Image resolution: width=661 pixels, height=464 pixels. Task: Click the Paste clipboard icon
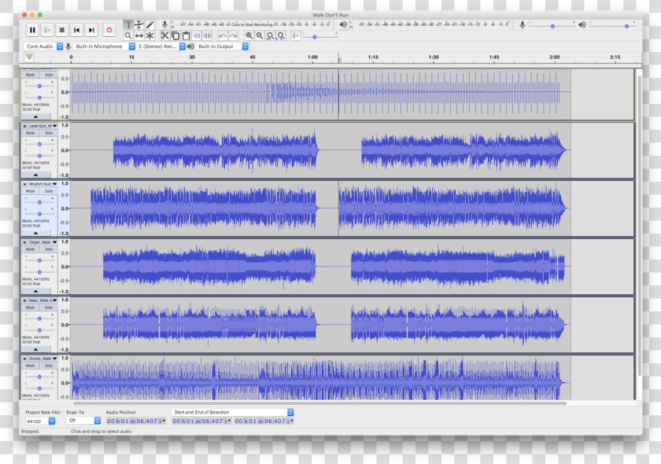[x=186, y=36]
